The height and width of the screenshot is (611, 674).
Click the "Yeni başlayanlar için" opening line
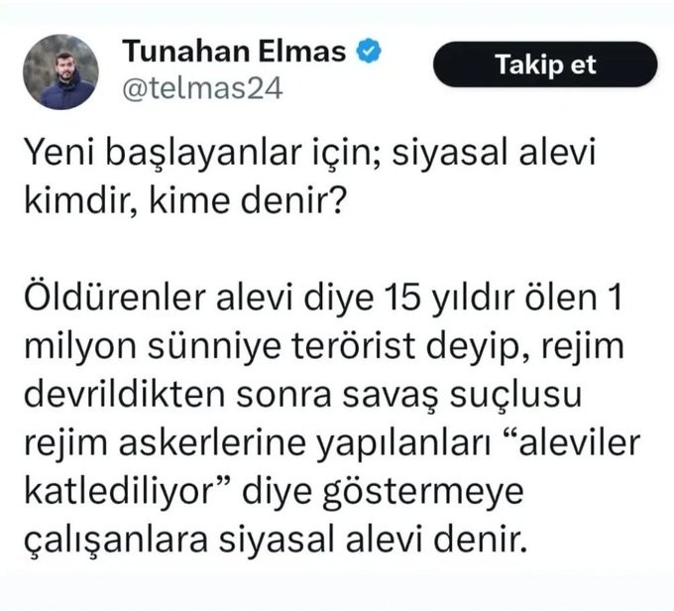[191, 157]
